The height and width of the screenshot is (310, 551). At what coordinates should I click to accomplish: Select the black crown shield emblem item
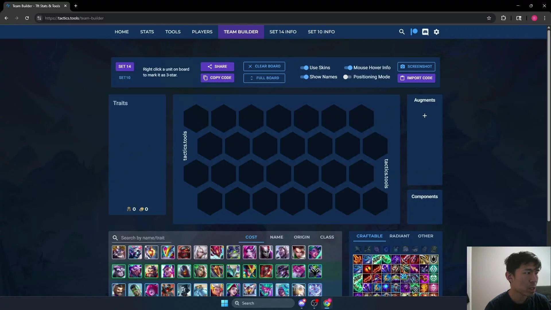434,259
